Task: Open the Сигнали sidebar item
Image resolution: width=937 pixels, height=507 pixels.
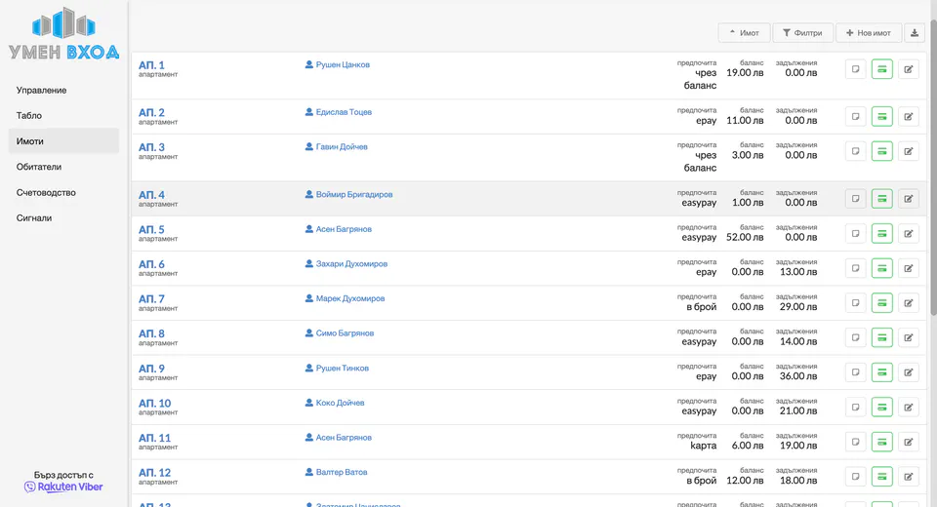Action: [x=34, y=218]
